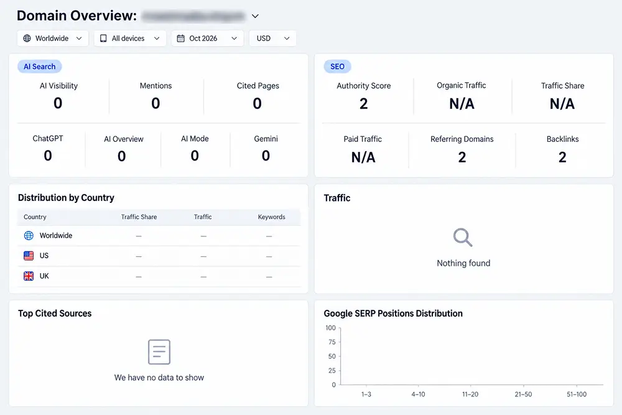
Task: Open the Oct 2026 date picker
Action: (208, 39)
